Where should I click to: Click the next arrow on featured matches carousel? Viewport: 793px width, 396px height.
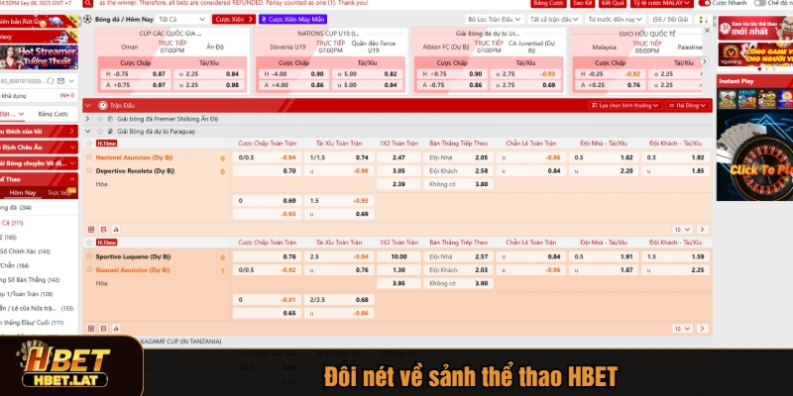[704, 60]
